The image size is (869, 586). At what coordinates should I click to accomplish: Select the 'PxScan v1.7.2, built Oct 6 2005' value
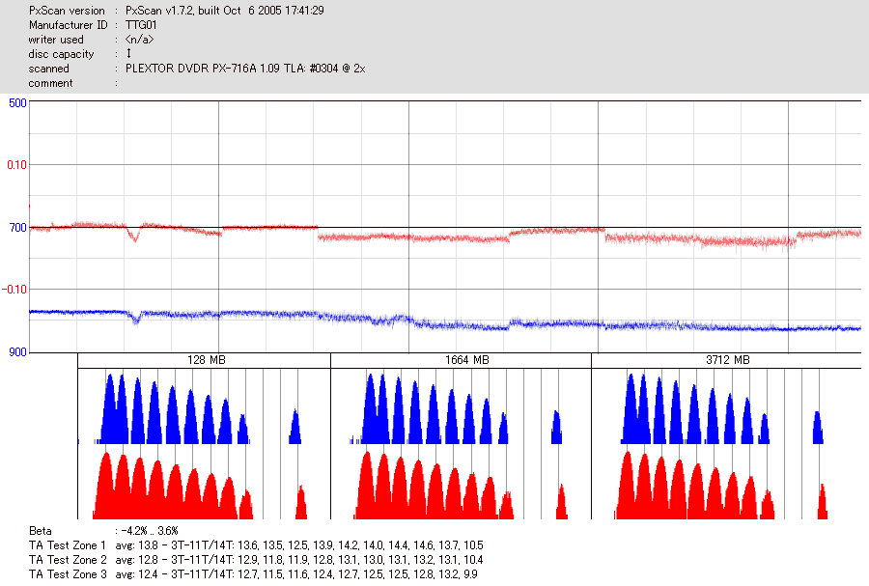tap(224, 11)
